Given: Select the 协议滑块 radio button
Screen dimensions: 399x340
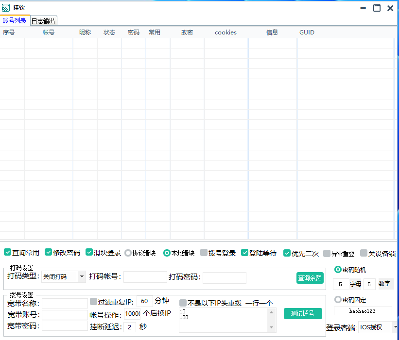Looking at the screenshot, I should coord(128,253).
